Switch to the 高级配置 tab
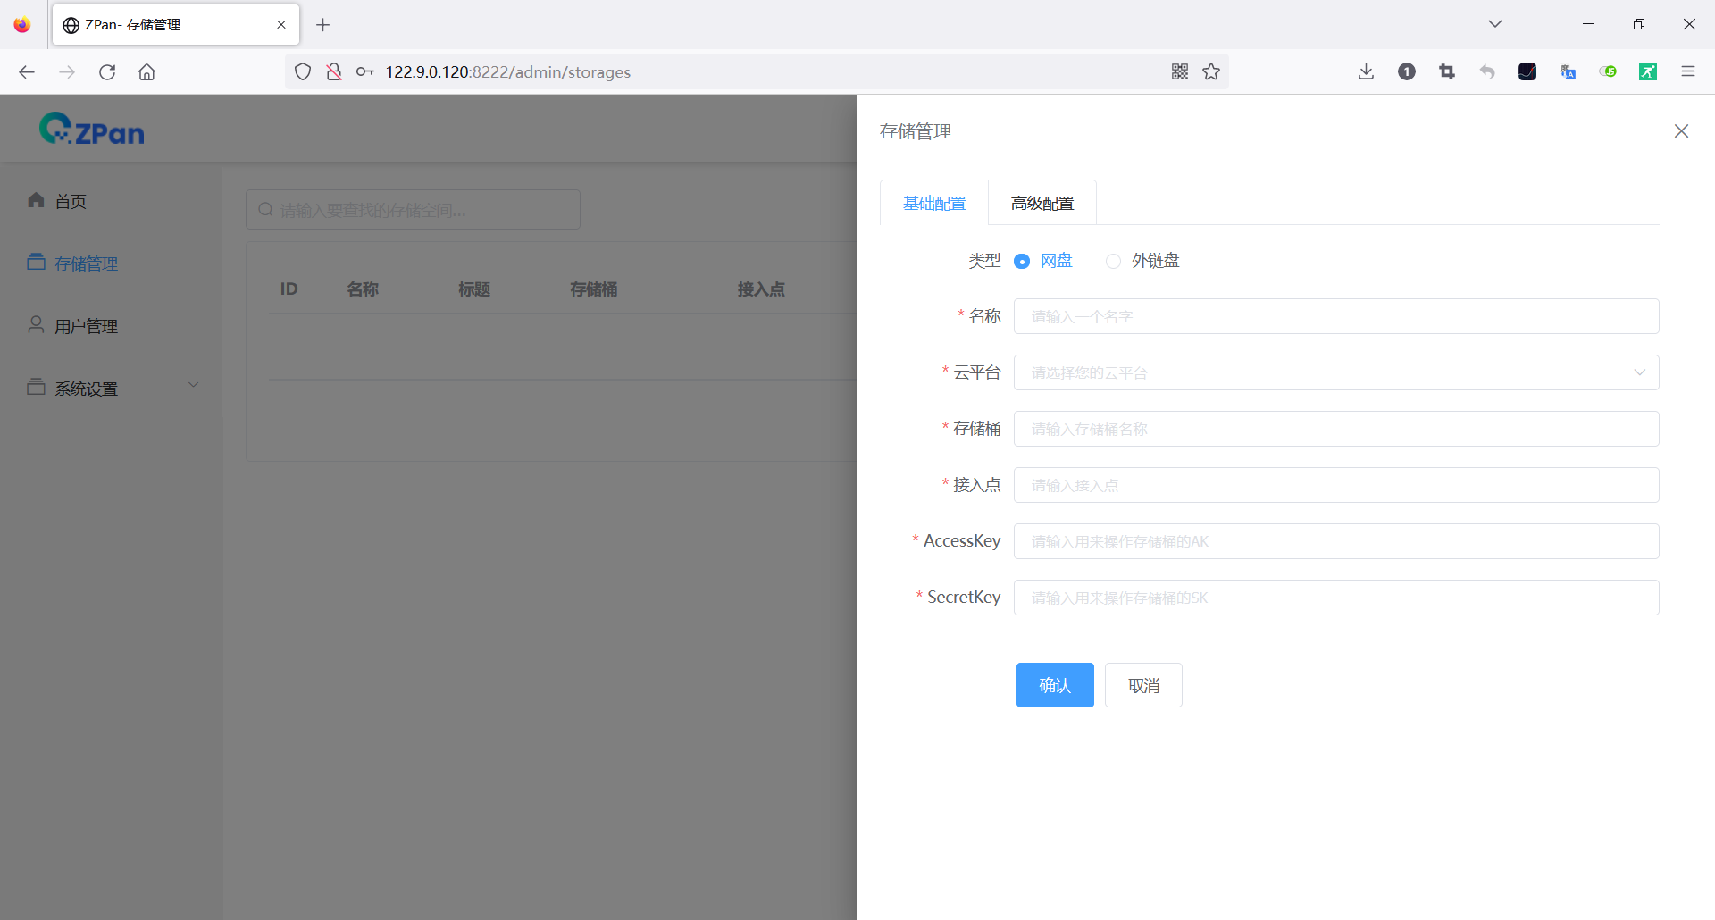 1042,203
